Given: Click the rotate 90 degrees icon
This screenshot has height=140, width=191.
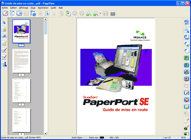Looking at the screenshot, I should [187, 37].
